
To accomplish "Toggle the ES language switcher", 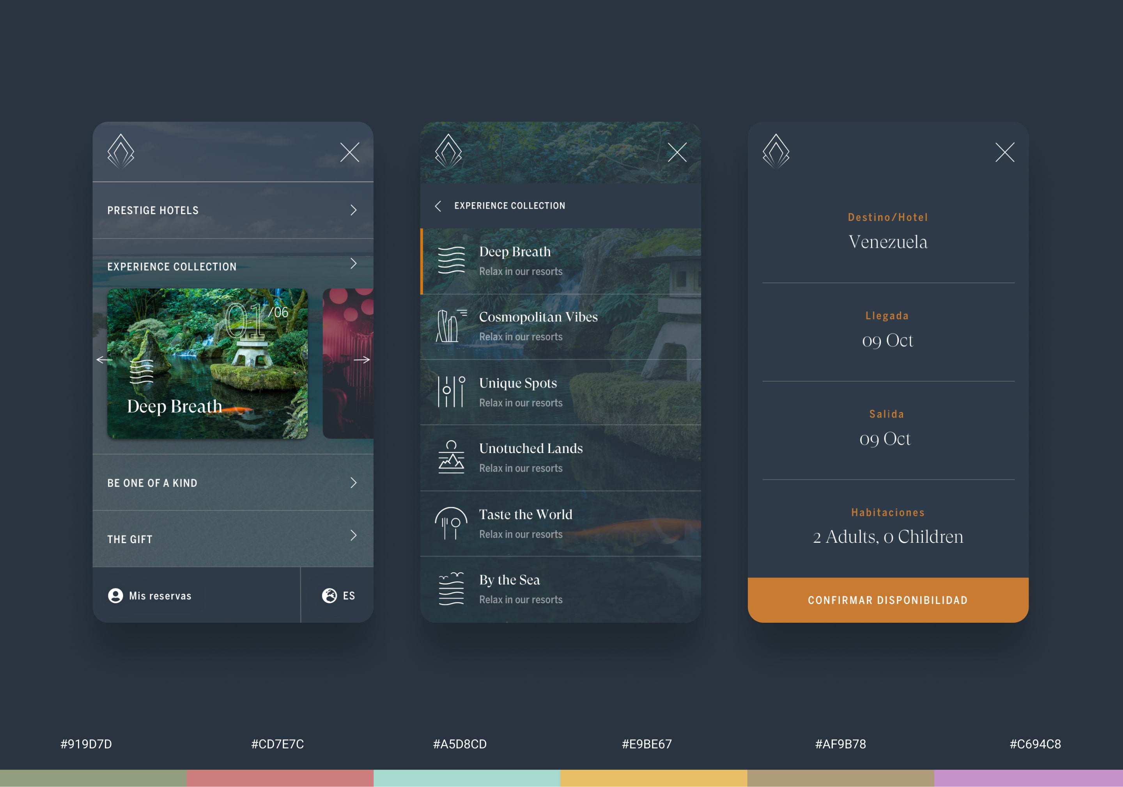I will (337, 595).
